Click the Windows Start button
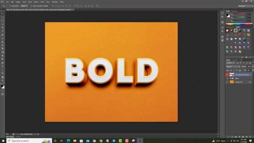Image resolution: width=254 pixels, height=143 pixels. [3, 141]
